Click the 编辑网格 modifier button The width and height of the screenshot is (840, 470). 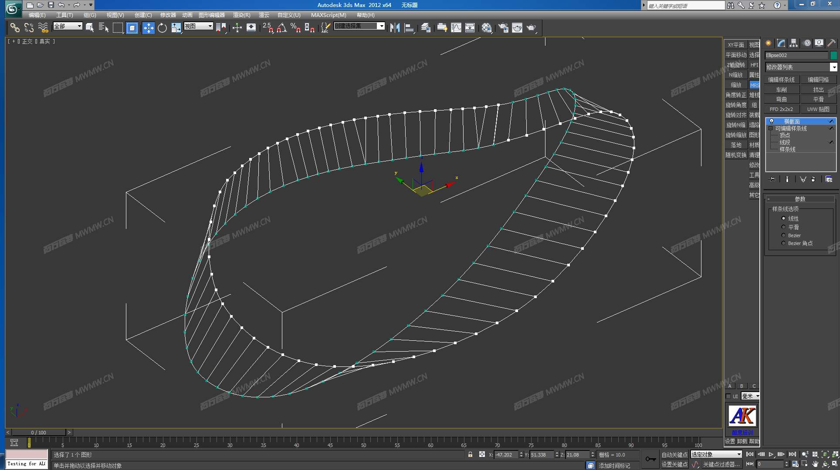tap(818, 80)
